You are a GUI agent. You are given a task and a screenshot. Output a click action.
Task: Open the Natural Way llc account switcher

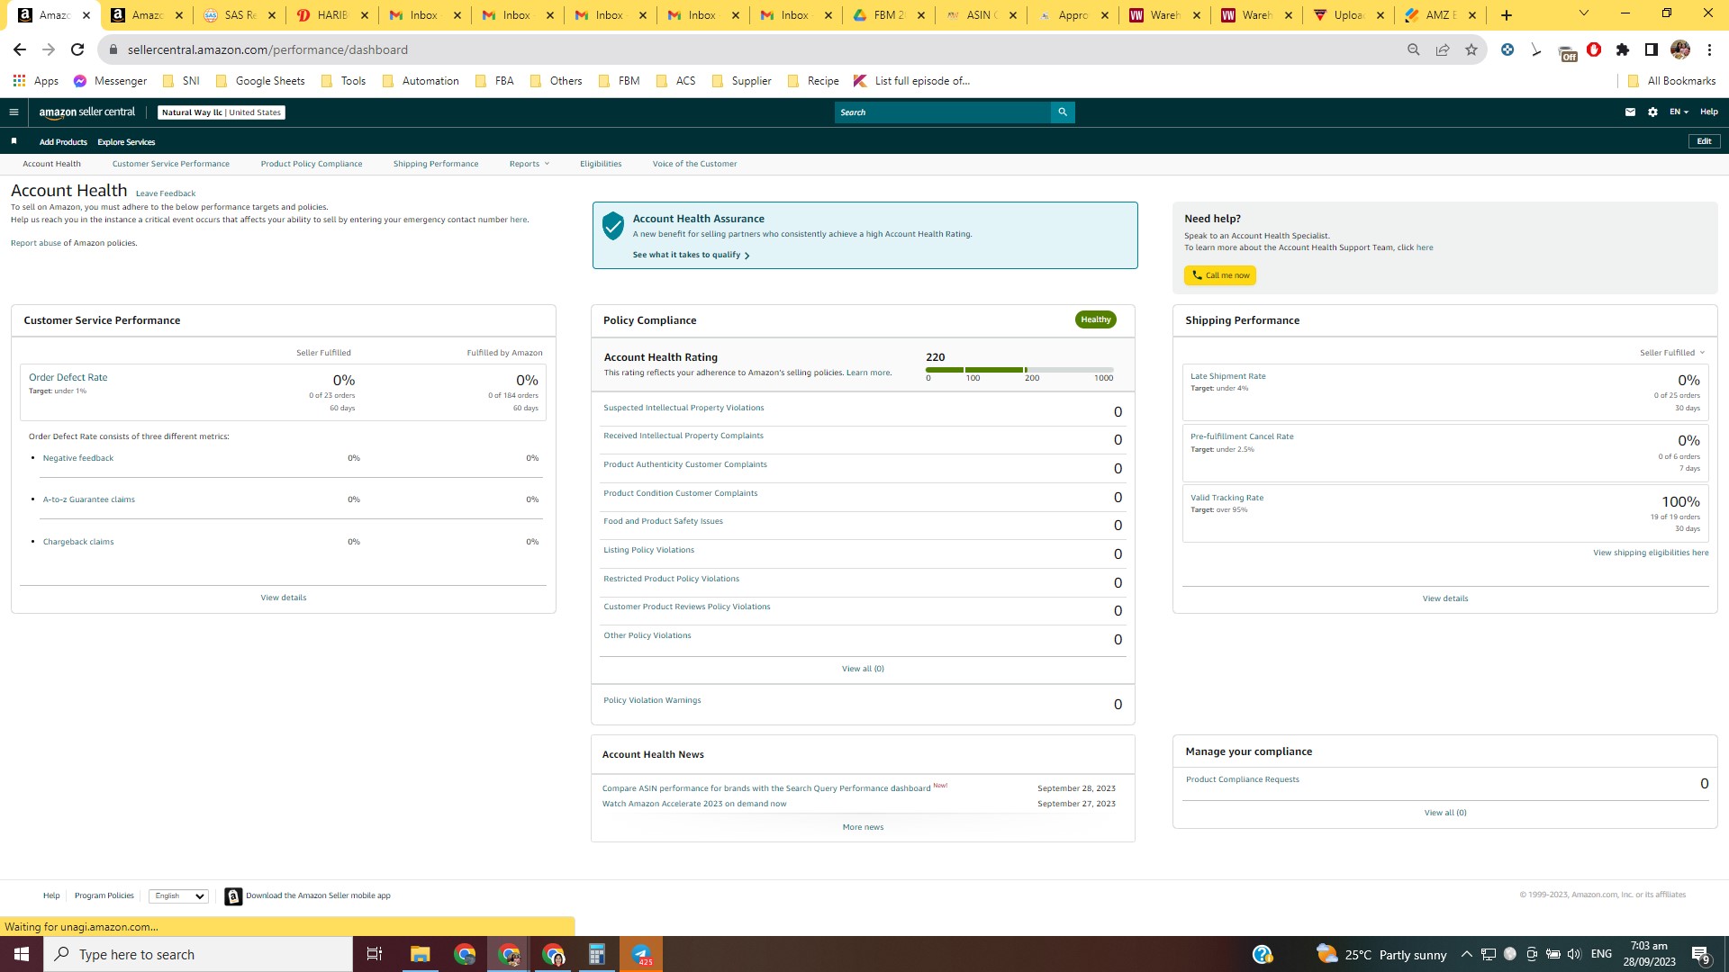tap(222, 112)
